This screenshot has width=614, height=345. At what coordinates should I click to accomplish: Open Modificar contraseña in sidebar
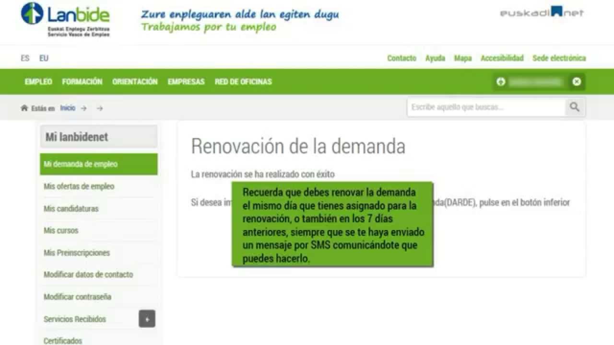pyautogui.click(x=78, y=297)
